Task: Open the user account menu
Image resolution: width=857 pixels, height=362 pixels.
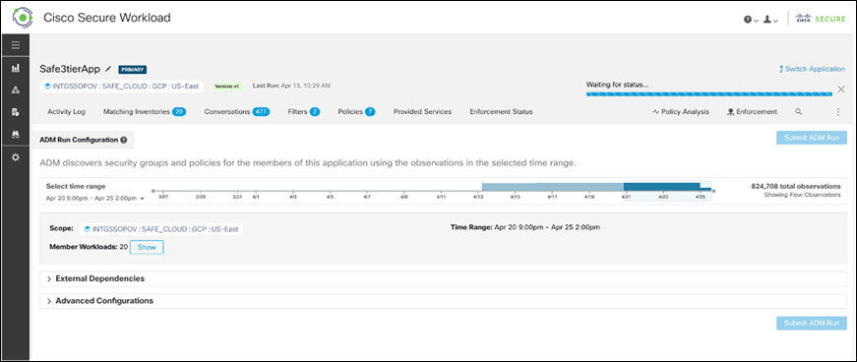Action: coord(770,20)
